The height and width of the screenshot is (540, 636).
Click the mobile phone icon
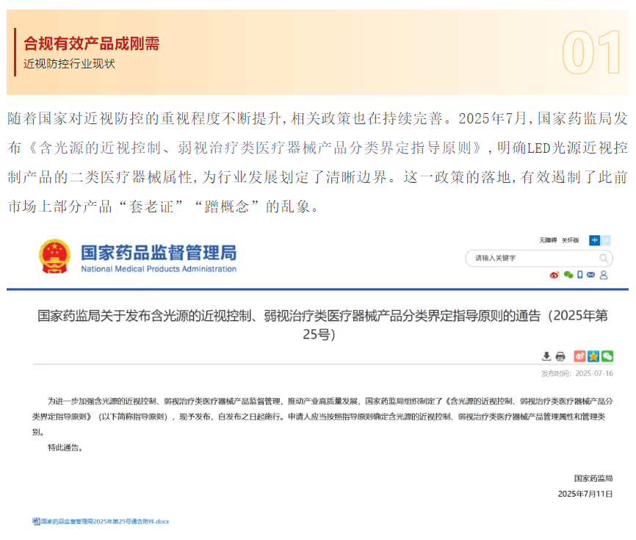pyautogui.click(x=579, y=275)
